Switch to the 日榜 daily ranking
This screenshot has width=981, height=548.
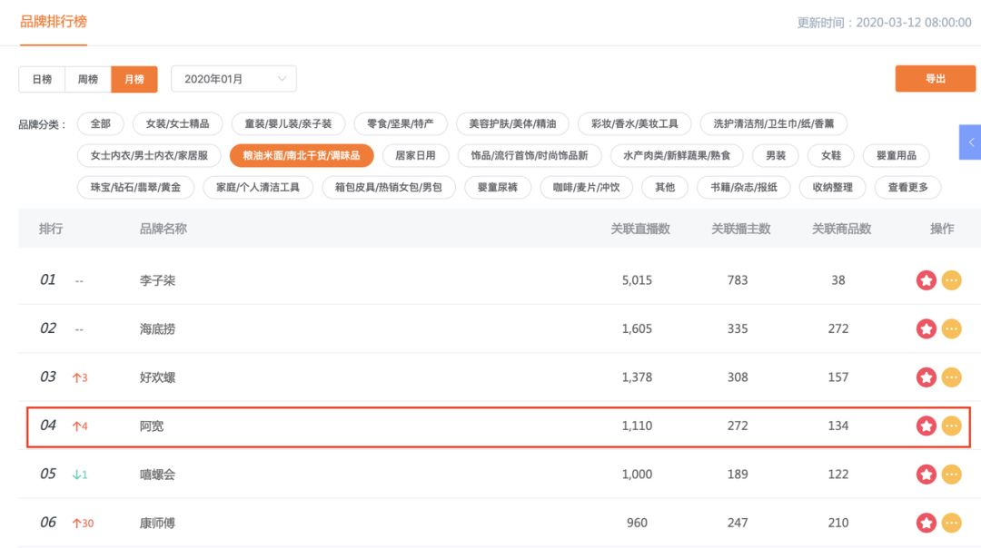[42, 79]
